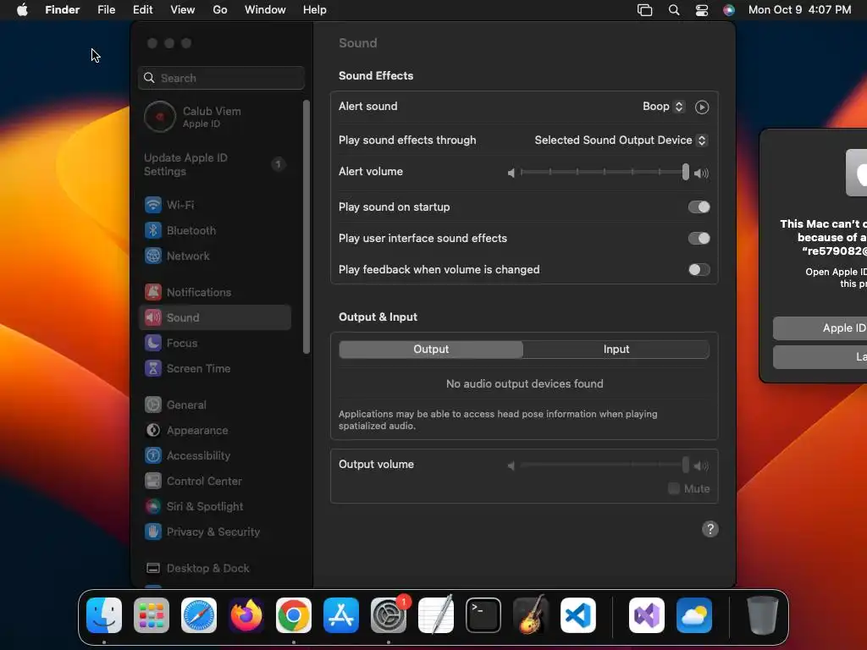Adjust the Alert volume slider
Viewport: 867px width, 650px height.
[x=603, y=173]
